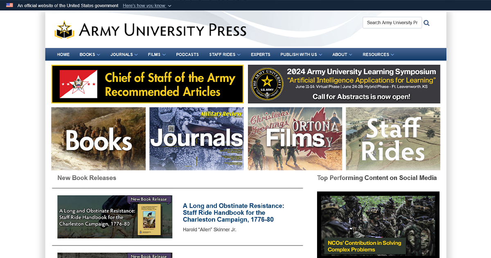Click the US flag icon in banner
491x258 pixels.
point(9,5)
